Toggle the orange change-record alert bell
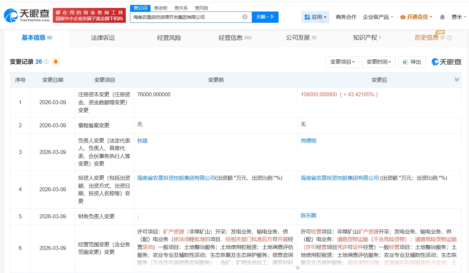469x273 pixels. pos(56,62)
